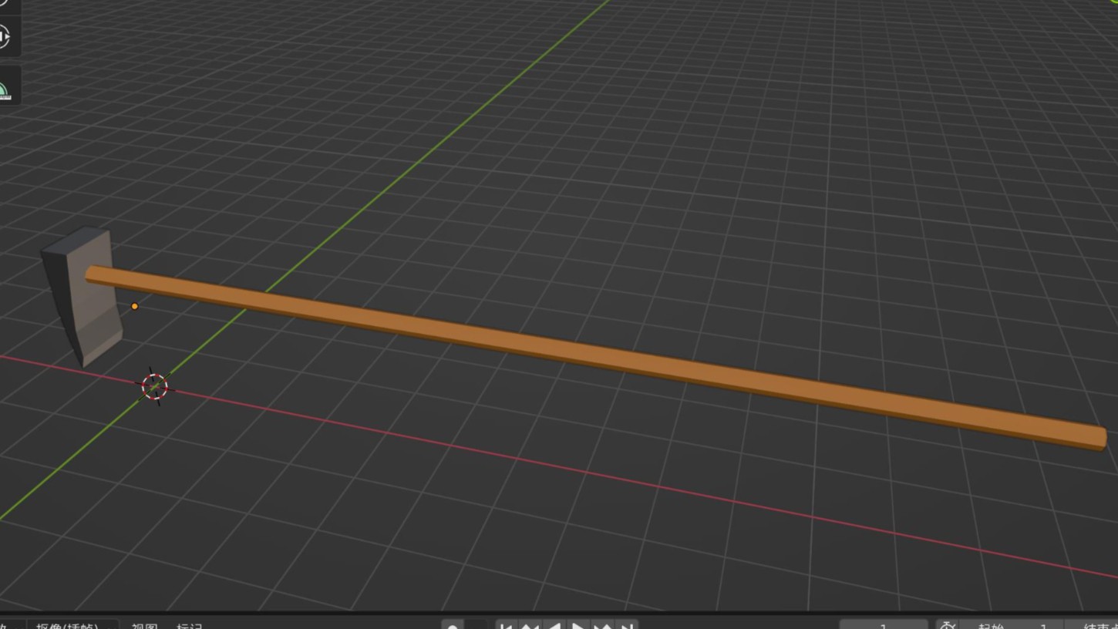Viewport: 1118px width, 629px height.
Task: Click the current frame number field
Action: [883, 625]
